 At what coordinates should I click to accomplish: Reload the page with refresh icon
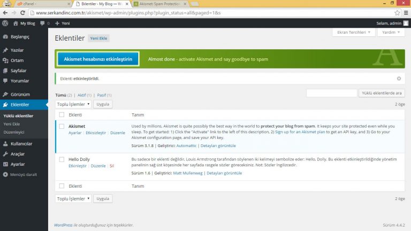(x=22, y=13)
